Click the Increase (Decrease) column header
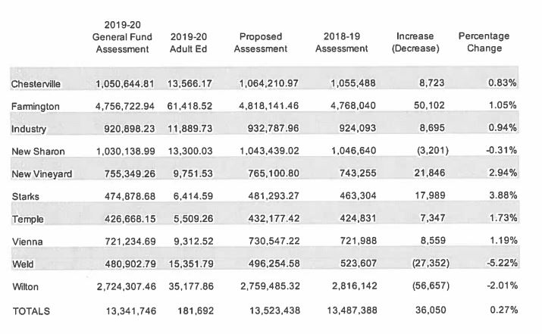Viewport: 542px width, 334px height. click(x=415, y=42)
